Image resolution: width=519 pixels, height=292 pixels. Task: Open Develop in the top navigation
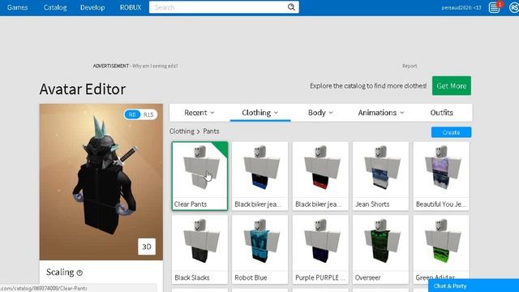coord(92,7)
